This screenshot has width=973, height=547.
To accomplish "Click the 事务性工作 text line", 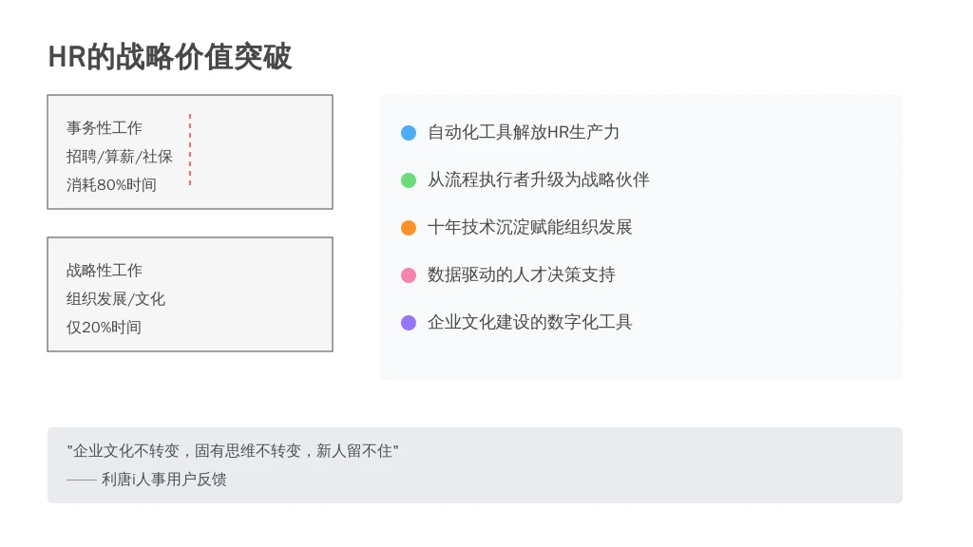I will point(105,128).
